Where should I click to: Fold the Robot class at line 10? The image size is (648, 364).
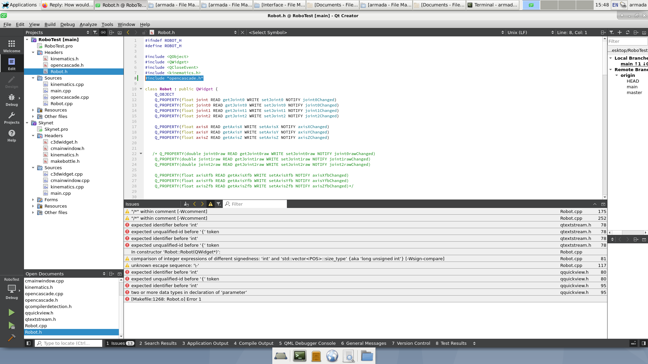tap(141, 89)
